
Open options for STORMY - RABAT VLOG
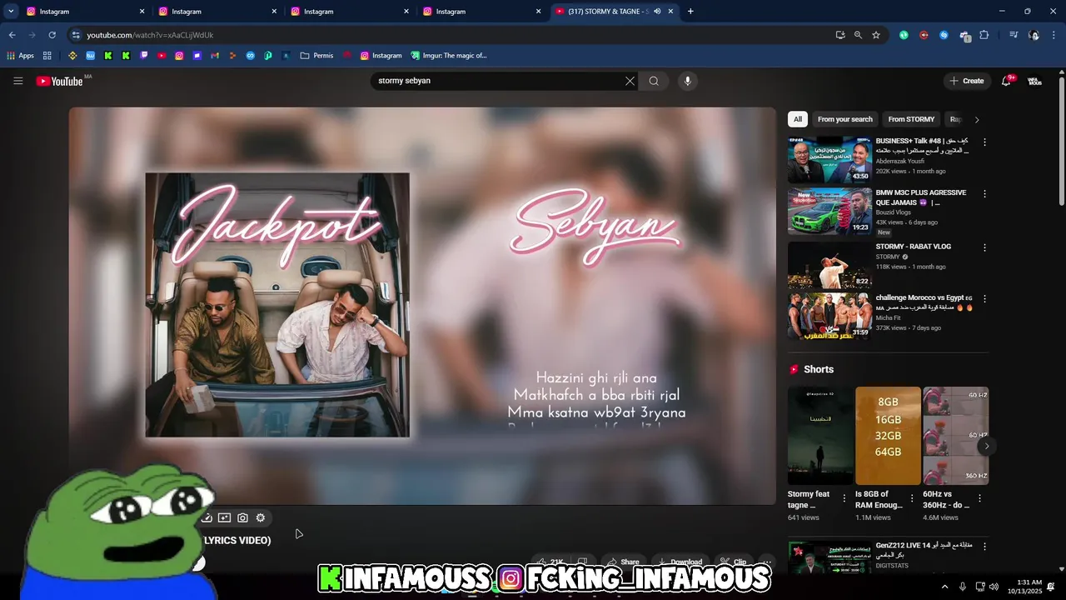click(984, 247)
